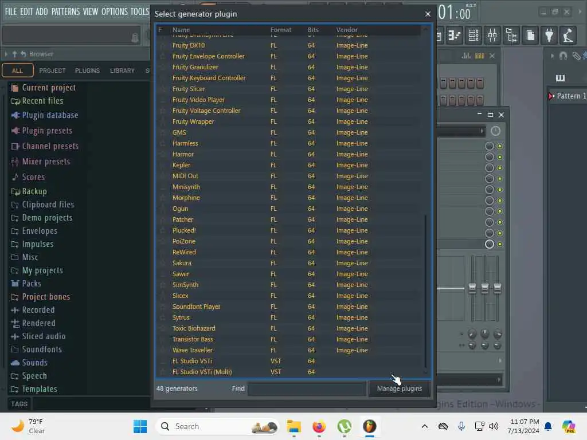Click the yellow step sequencer bars icon

(x=480, y=56)
